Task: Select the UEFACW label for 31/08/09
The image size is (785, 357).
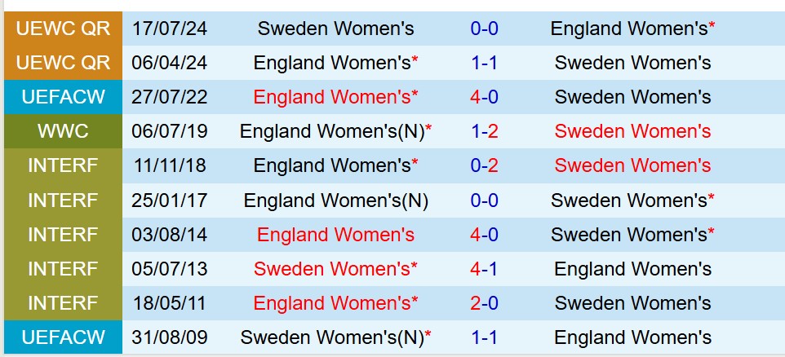Action: click(x=63, y=337)
